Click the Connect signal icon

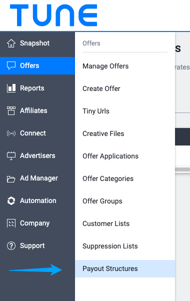click(x=11, y=133)
